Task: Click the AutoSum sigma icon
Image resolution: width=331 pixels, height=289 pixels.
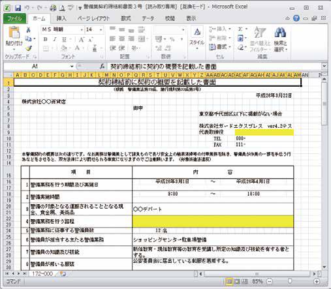Action: (240, 29)
